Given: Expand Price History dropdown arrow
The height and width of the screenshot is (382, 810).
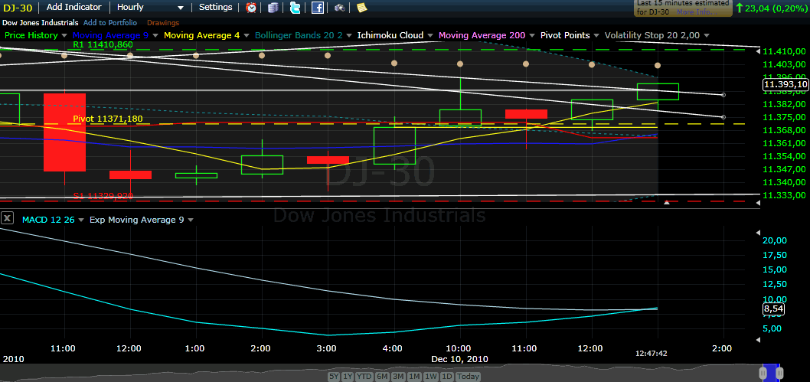Looking at the screenshot, I should point(64,36).
